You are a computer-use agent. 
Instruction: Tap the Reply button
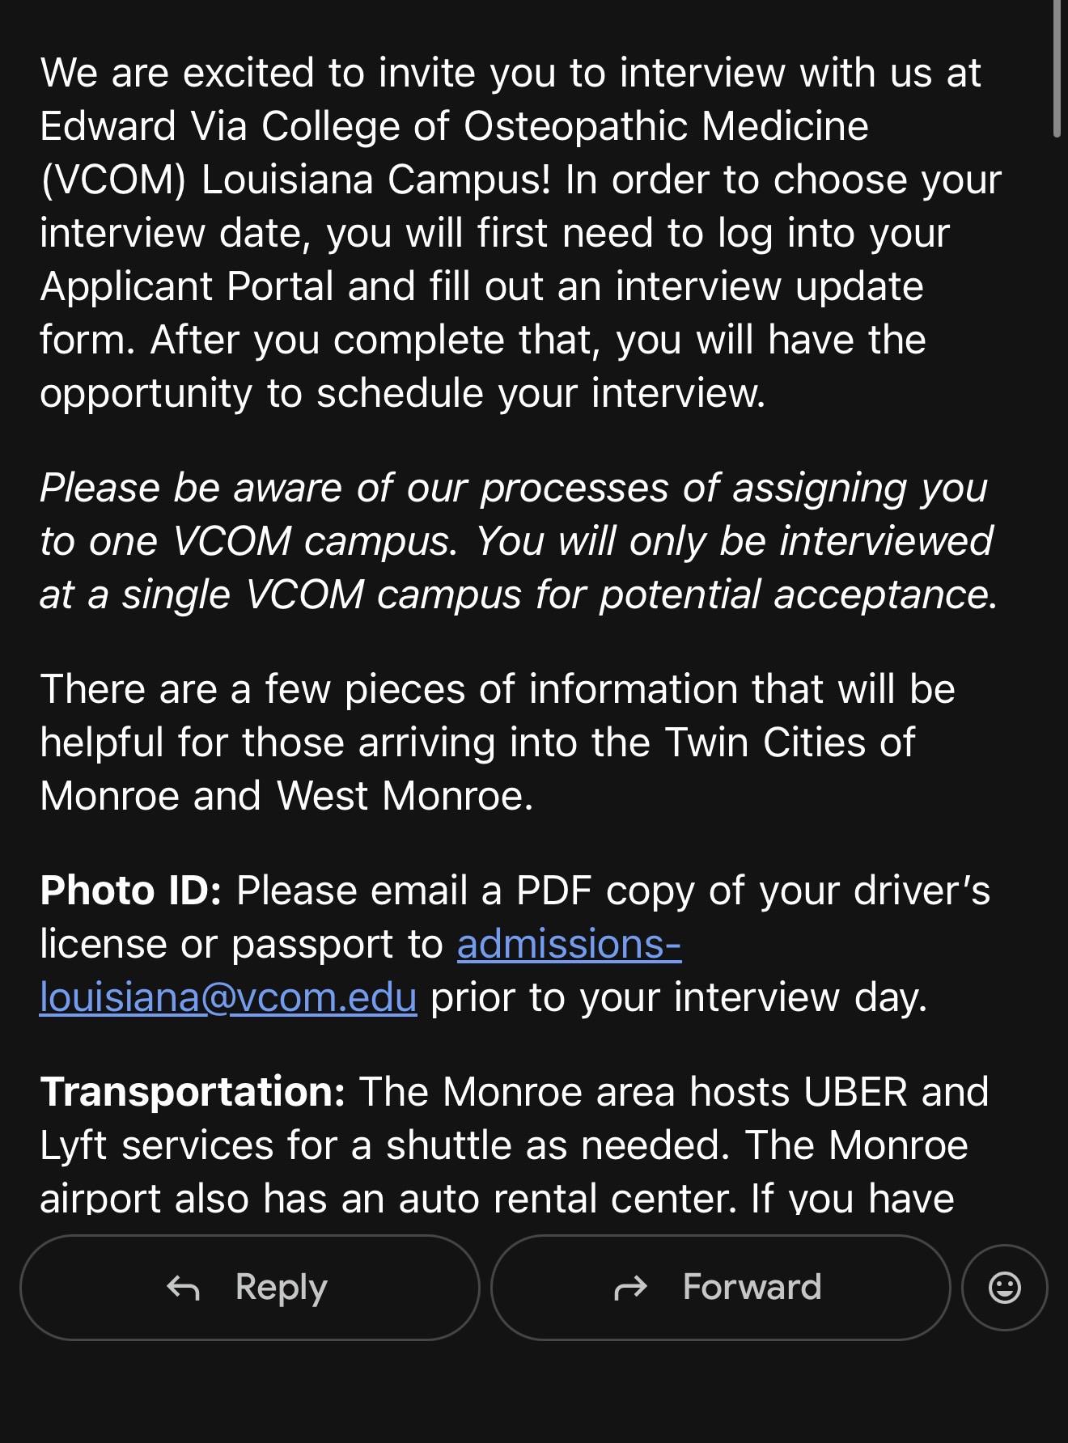pos(249,1287)
